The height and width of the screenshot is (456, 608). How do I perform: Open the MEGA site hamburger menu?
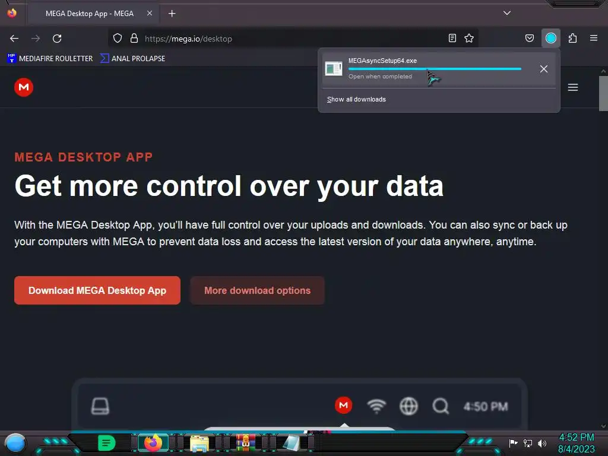(573, 87)
